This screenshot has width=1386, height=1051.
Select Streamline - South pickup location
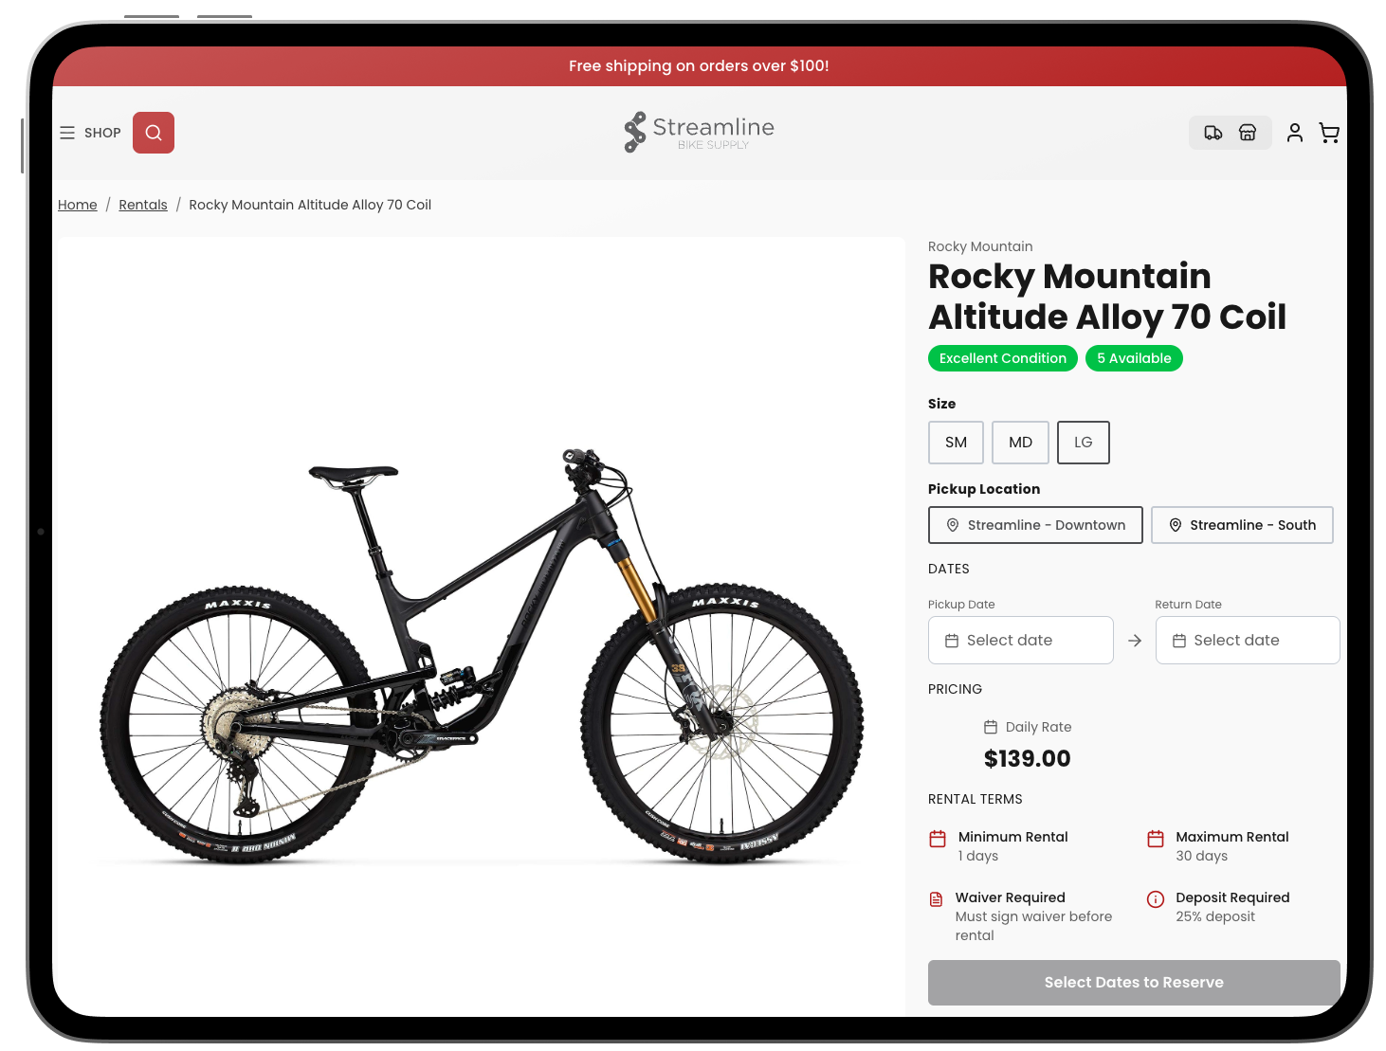[x=1242, y=525]
